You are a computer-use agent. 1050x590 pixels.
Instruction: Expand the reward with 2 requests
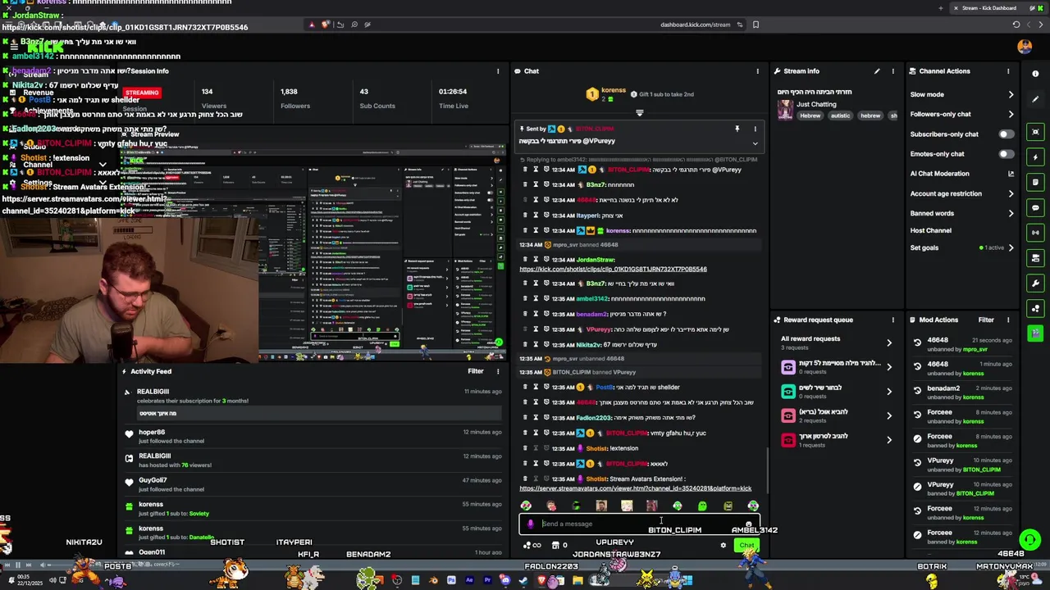(x=888, y=415)
